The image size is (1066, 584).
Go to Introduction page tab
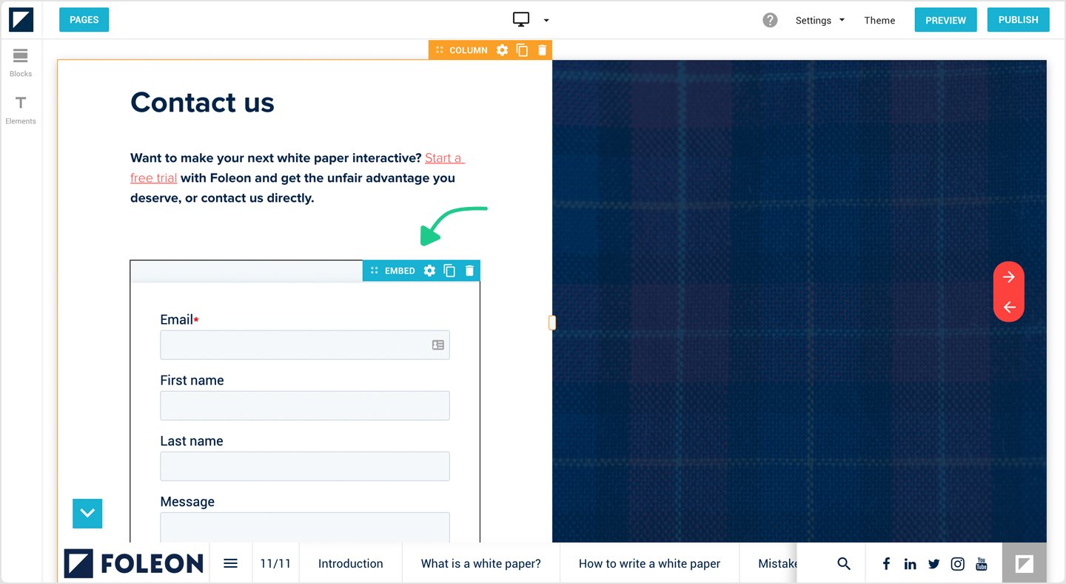pos(350,563)
